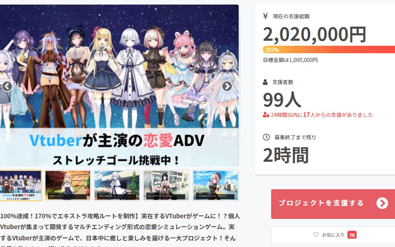The width and height of the screenshot is (395, 247).
Task: Select fifth thumbnail with rooftop scene
Action: (x=216, y=185)
